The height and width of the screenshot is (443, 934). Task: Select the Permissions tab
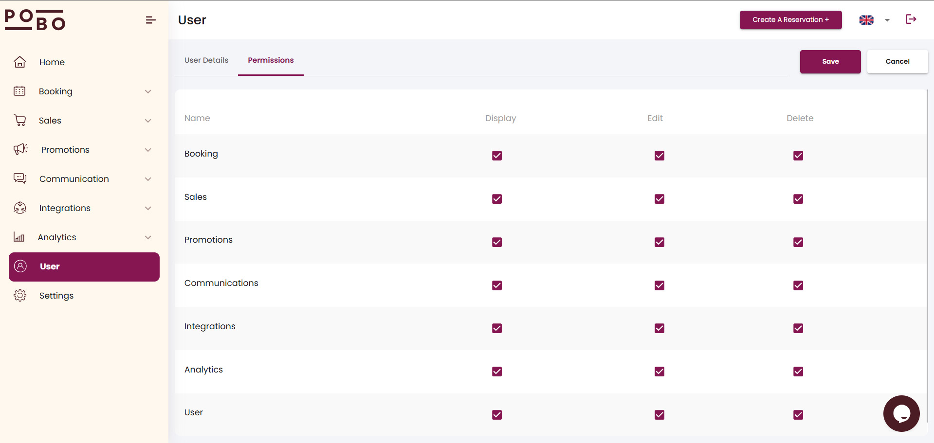[x=271, y=60]
